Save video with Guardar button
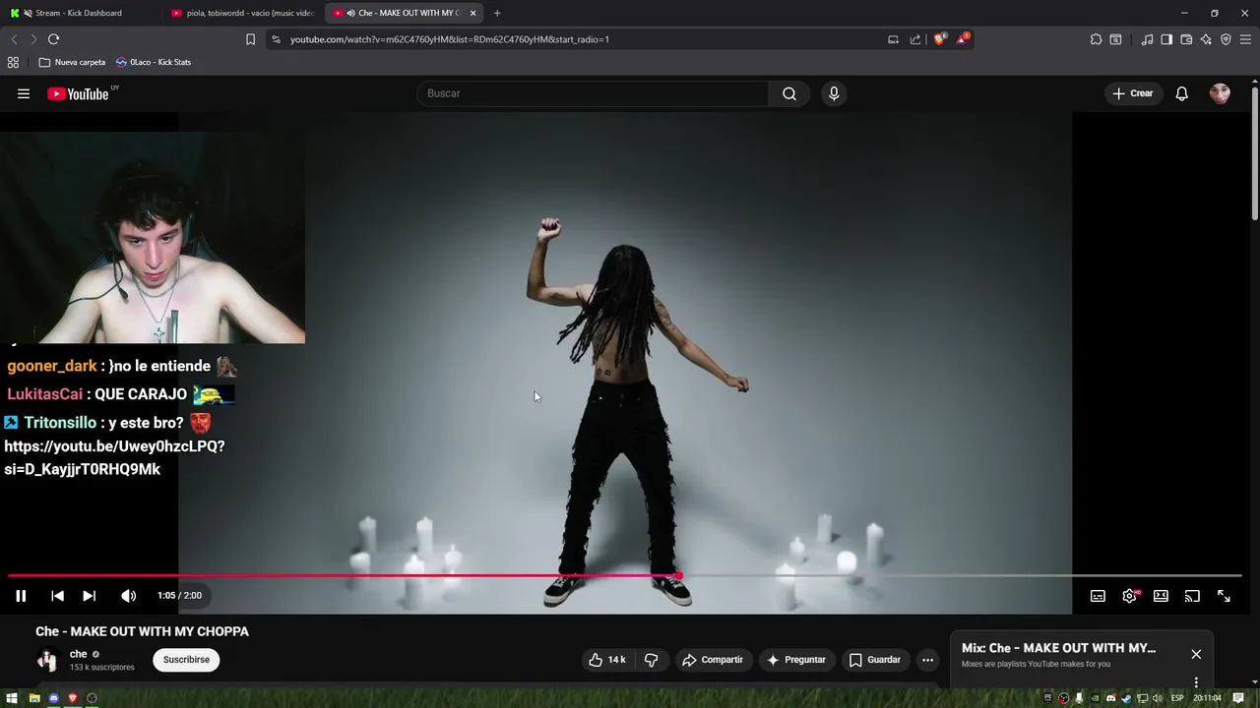The height and width of the screenshot is (708, 1260). tap(875, 660)
